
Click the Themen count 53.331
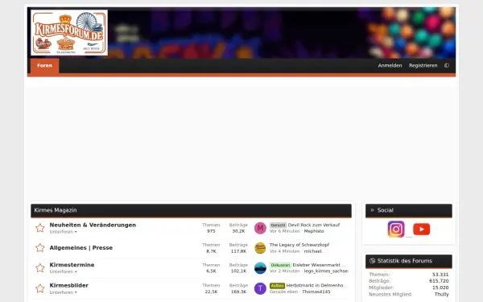click(440, 275)
